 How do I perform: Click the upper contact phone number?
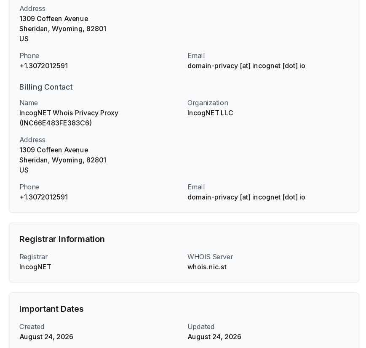(44, 66)
